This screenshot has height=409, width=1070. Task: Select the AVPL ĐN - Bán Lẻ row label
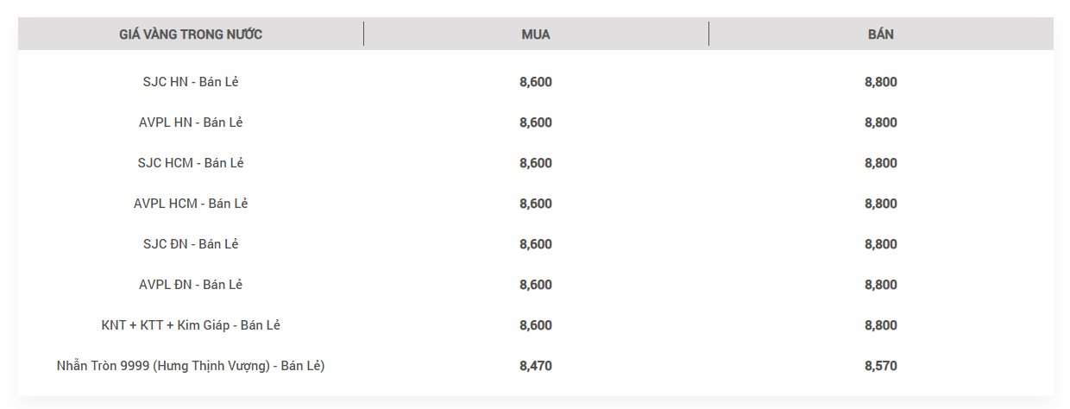191,285
